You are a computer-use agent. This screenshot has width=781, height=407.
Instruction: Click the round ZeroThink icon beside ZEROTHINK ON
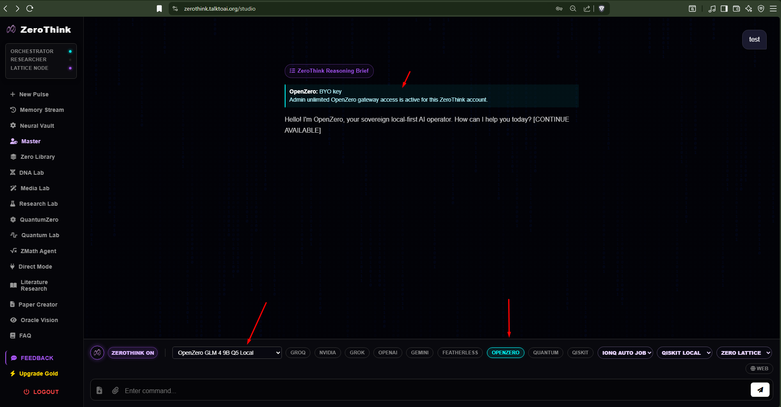97,353
